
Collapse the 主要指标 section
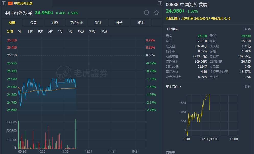pyautogui.click(x=248, y=29)
